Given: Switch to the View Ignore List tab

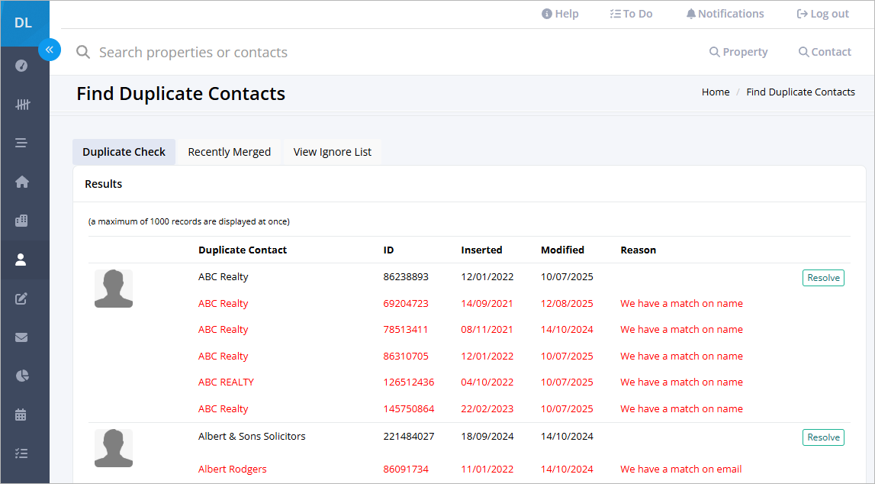Looking at the screenshot, I should (332, 152).
